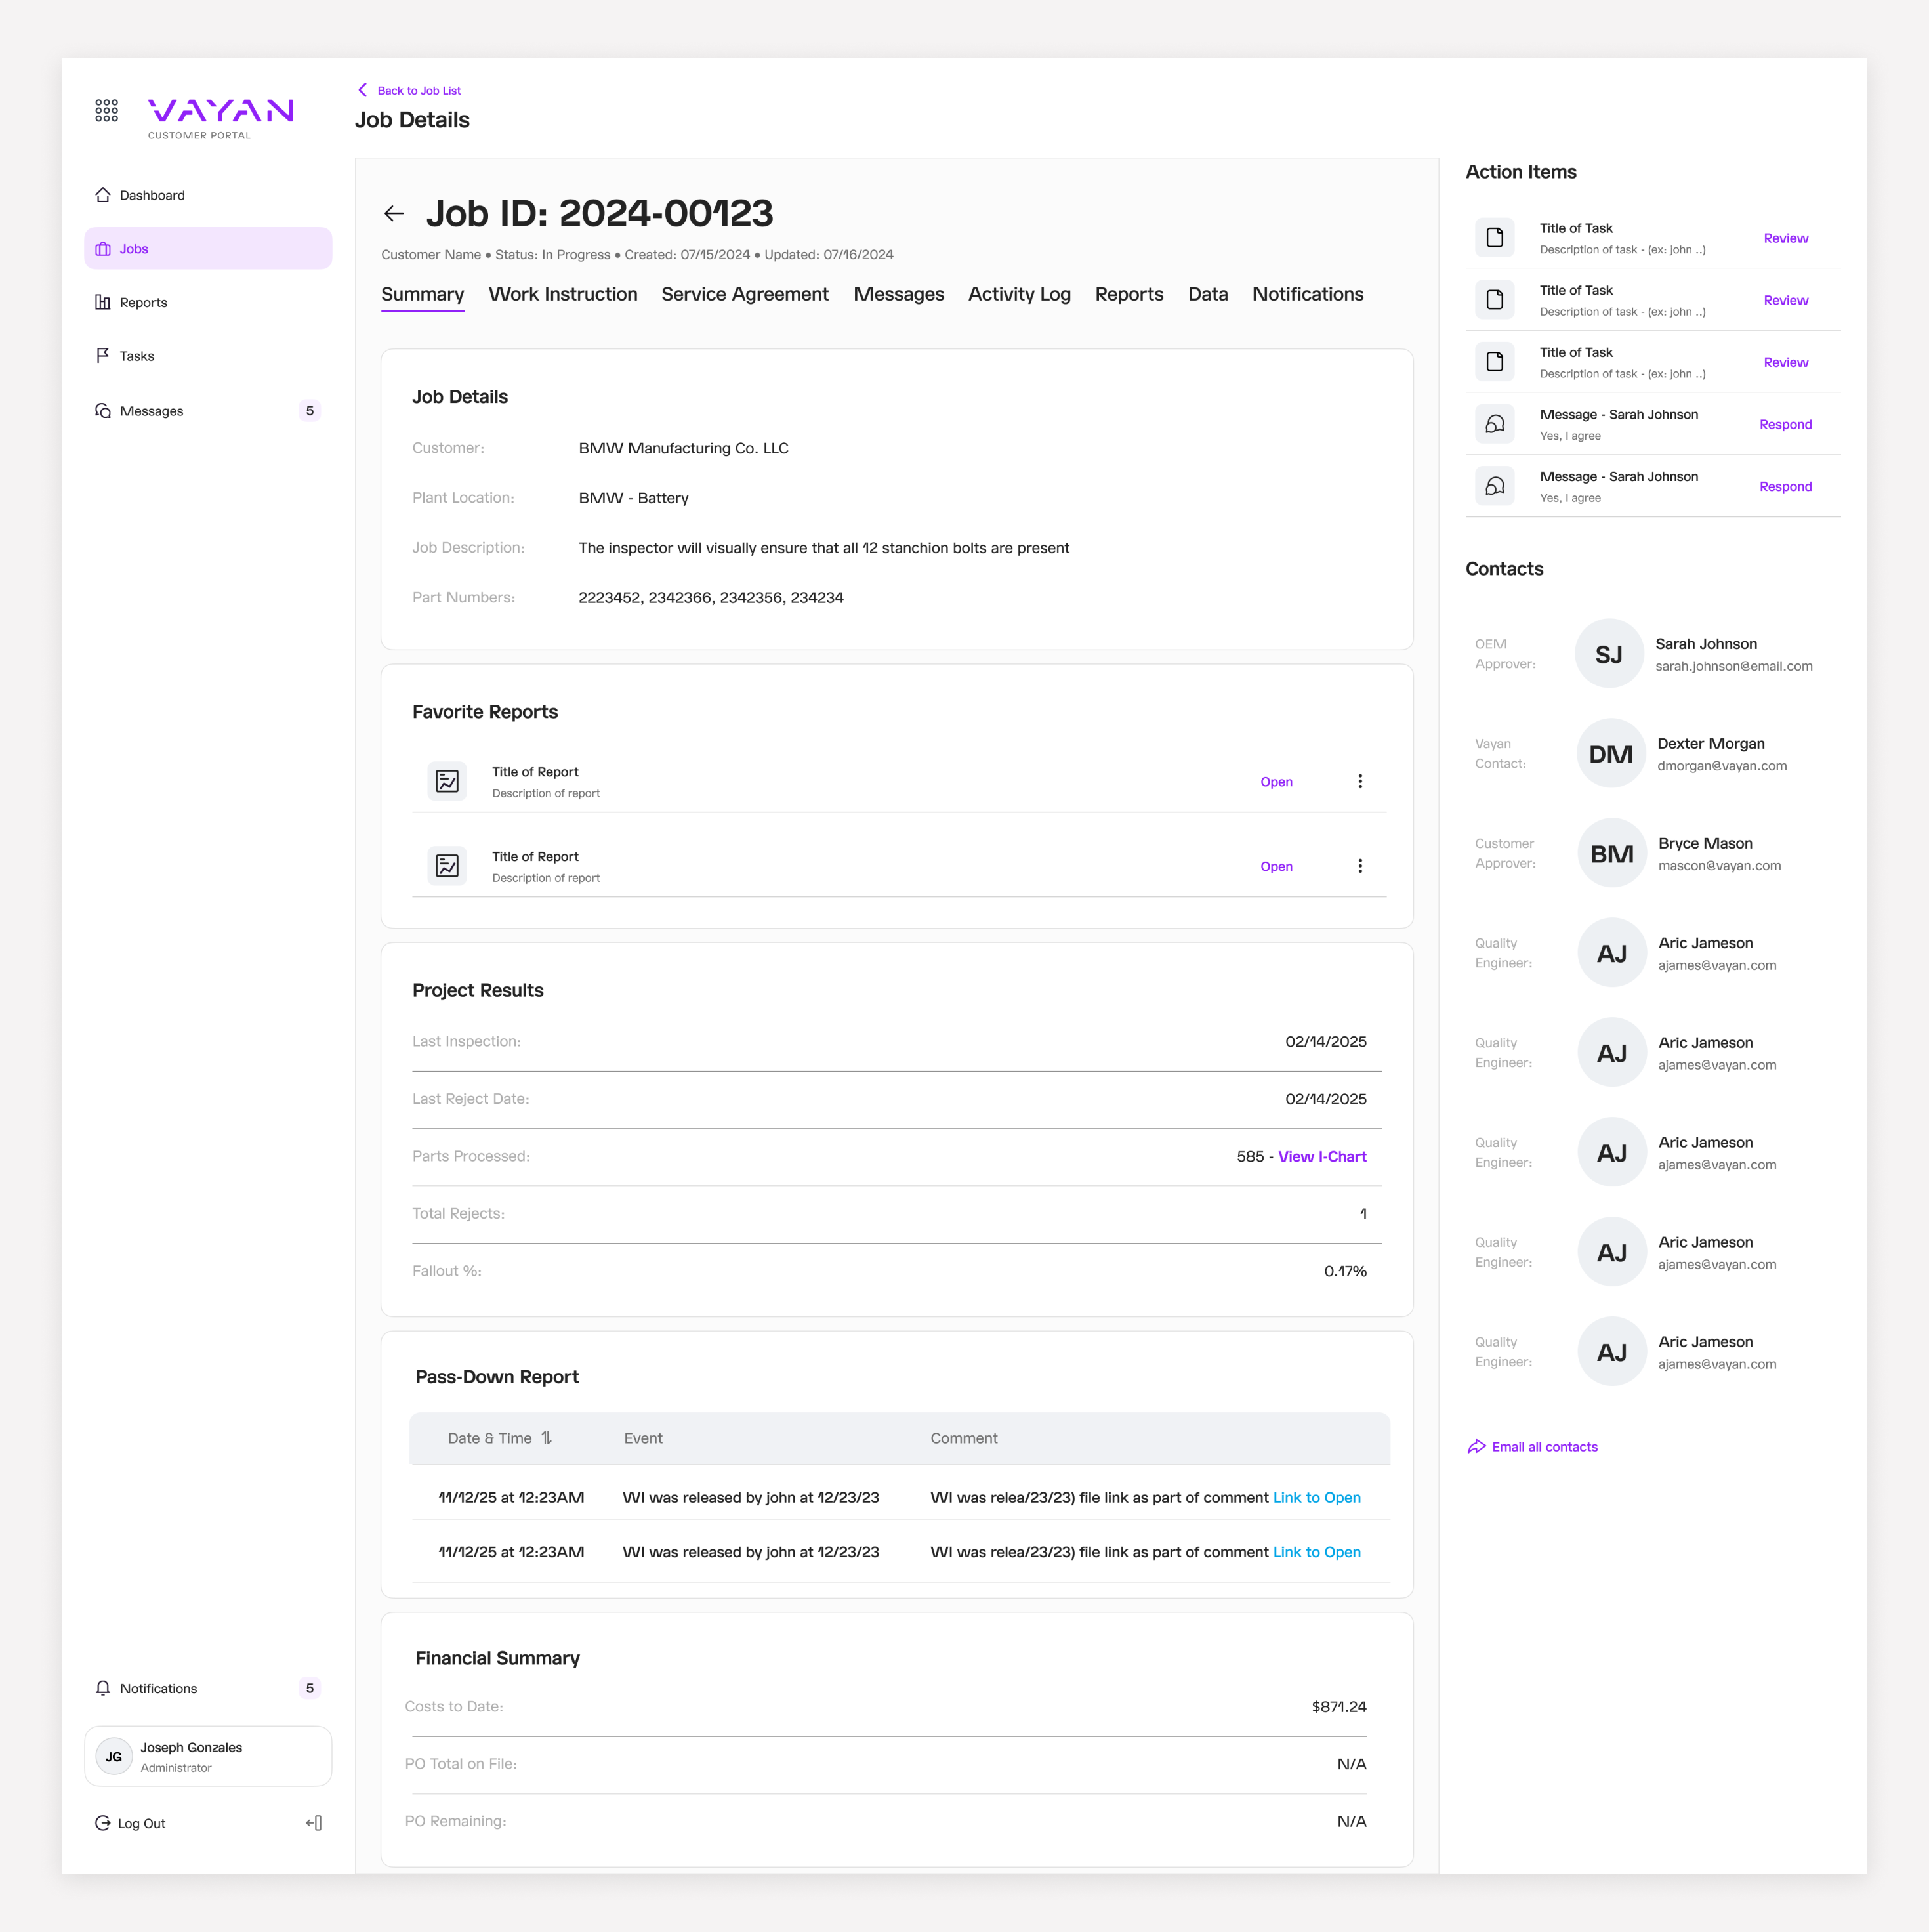1929x1932 pixels.
Task: Switch to the Activity Log tab
Action: tap(1019, 294)
